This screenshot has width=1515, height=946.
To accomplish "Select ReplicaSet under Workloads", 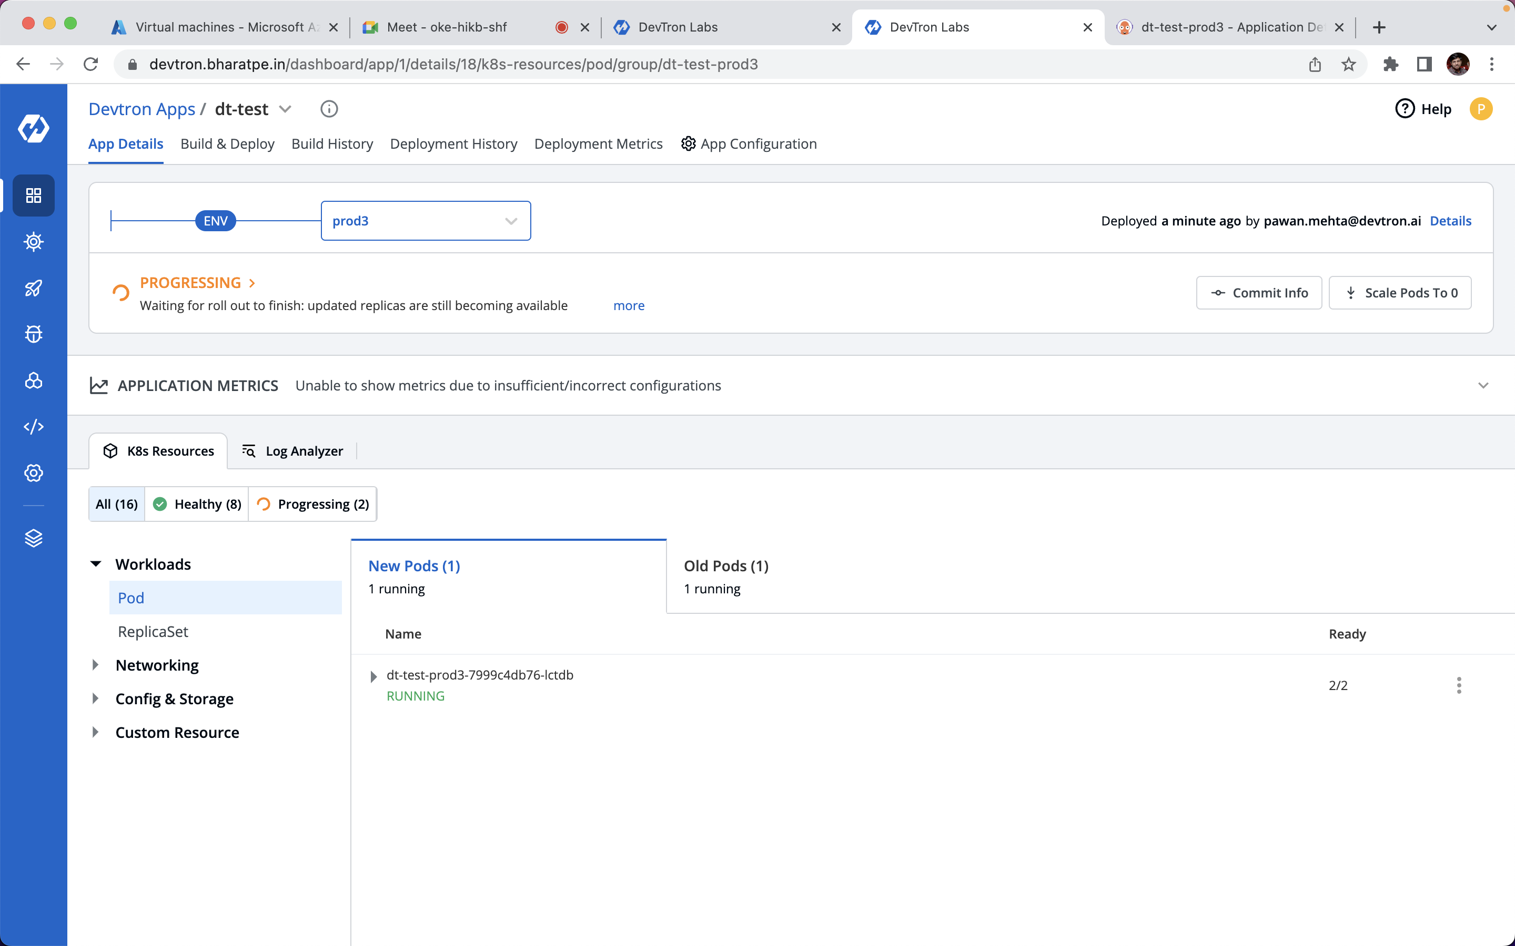I will (153, 631).
